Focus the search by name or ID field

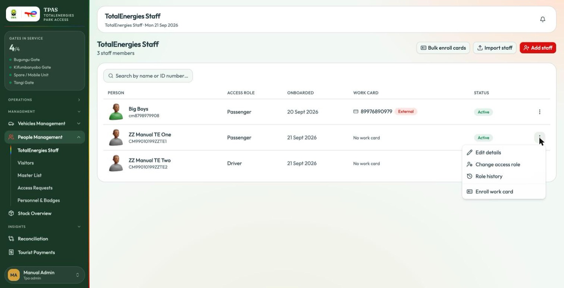tap(148, 76)
